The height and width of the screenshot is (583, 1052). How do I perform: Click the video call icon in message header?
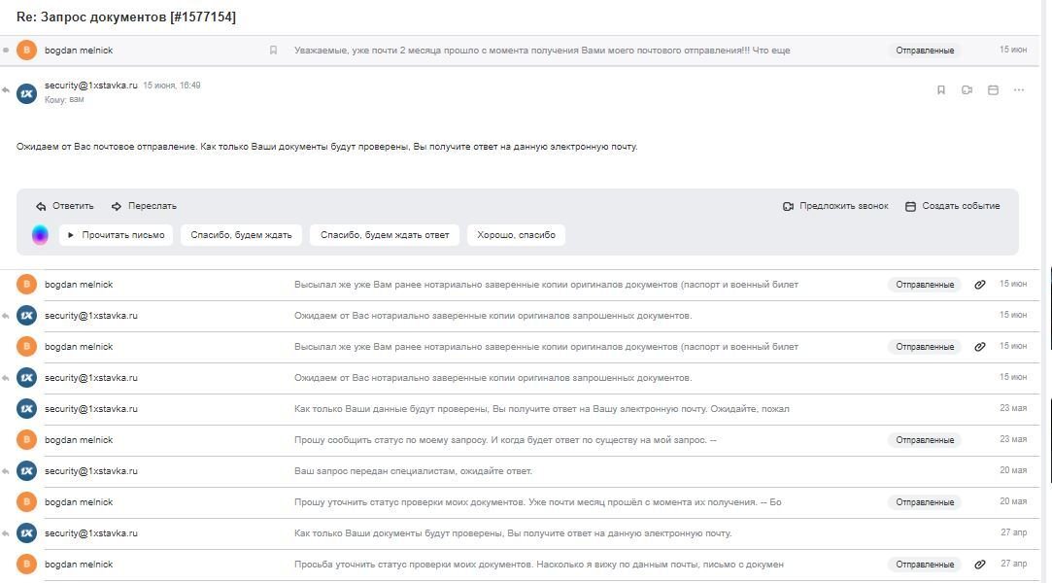click(967, 90)
